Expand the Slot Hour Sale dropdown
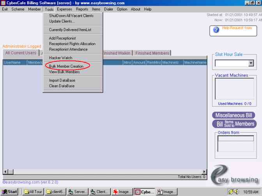The width and height of the screenshot is (262, 196). coord(251,63)
